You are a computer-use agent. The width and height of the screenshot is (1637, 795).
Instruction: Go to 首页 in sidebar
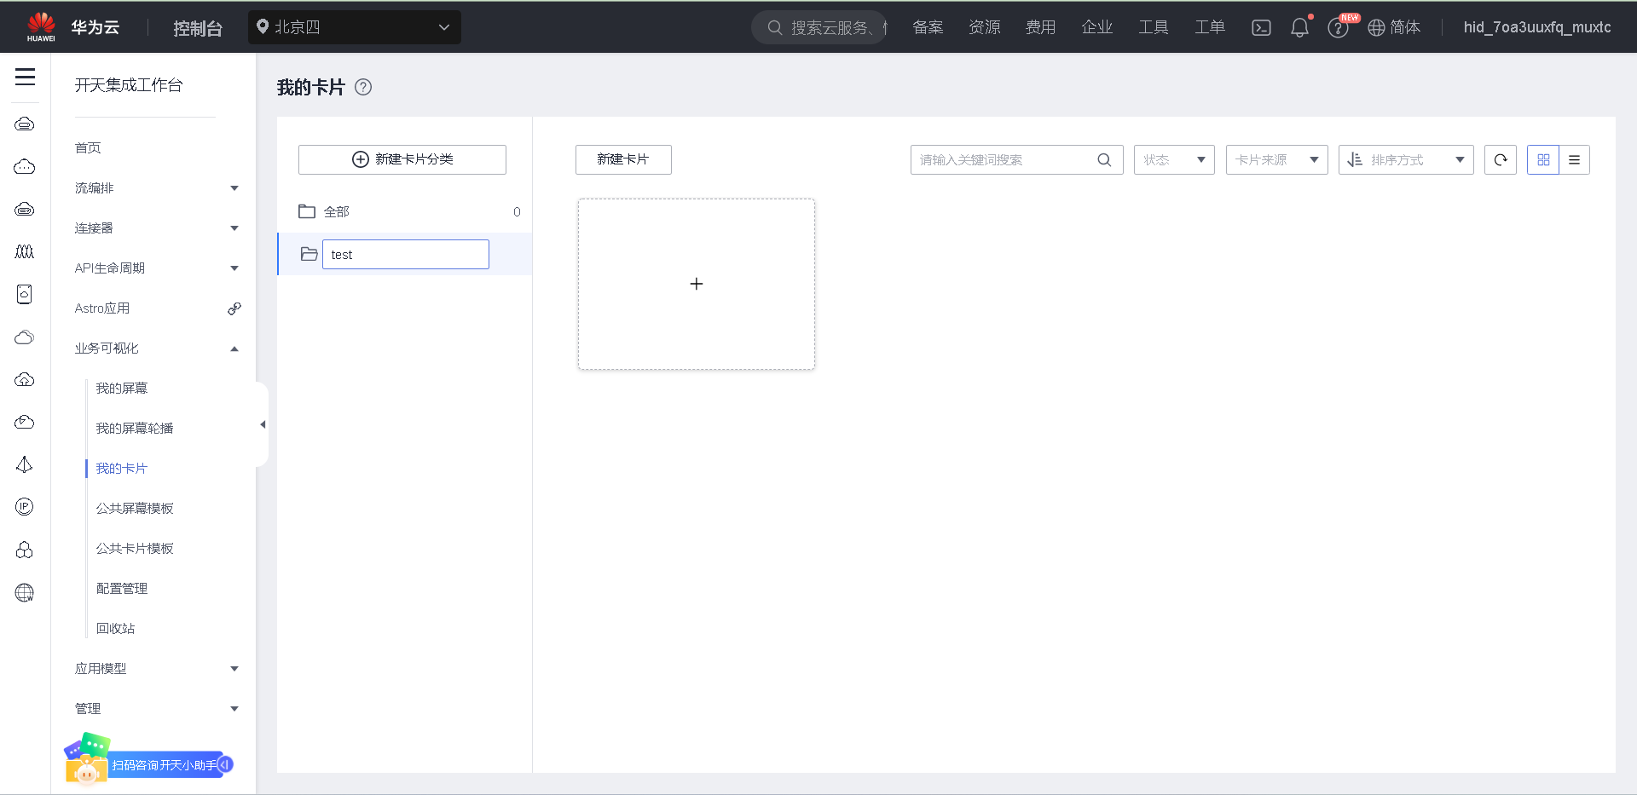[88, 148]
